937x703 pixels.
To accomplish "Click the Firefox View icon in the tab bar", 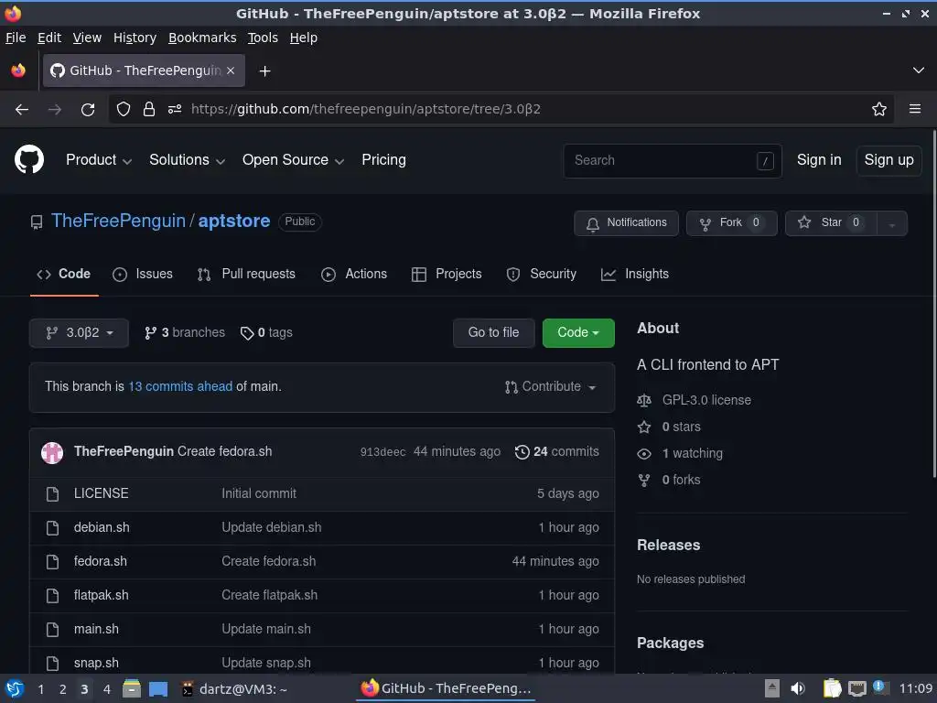I will 18,70.
